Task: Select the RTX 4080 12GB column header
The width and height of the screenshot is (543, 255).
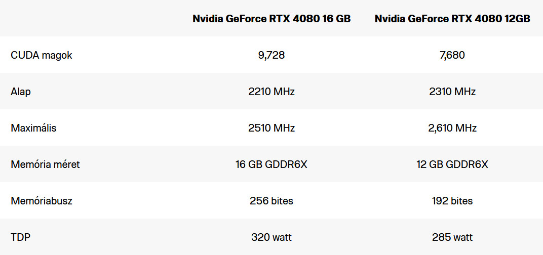Action: [452, 19]
